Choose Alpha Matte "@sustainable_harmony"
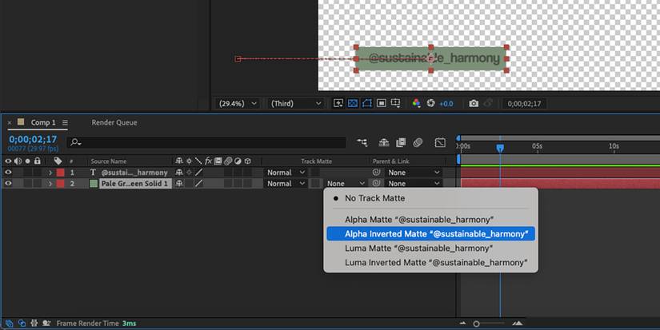The width and height of the screenshot is (660, 330). (430, 220)
